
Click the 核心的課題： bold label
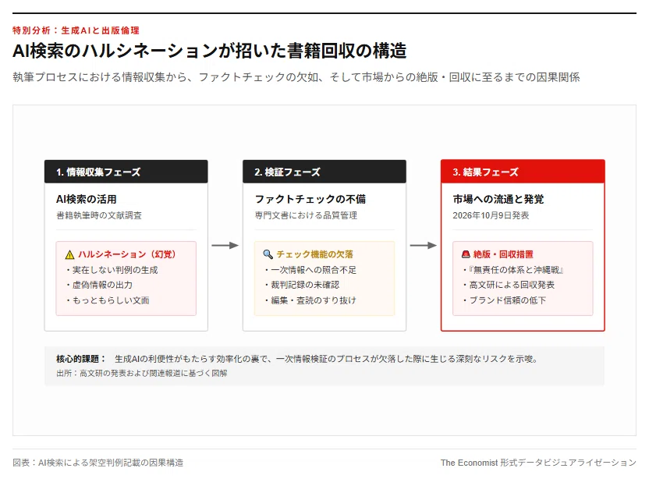pos(81,359)
